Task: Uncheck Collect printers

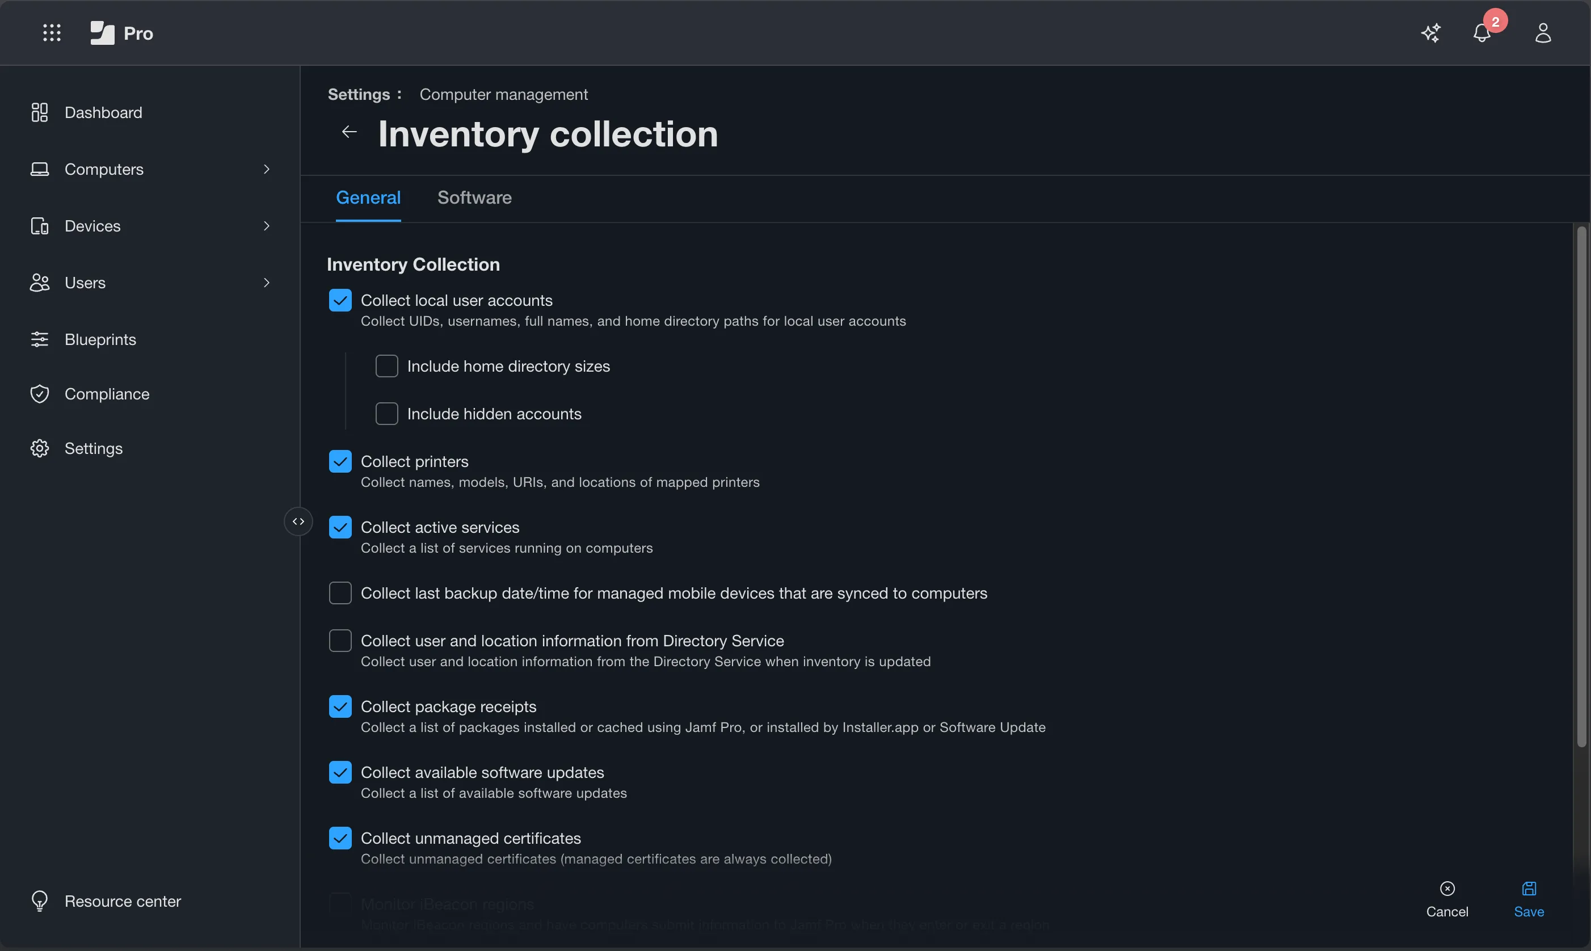Action: (340, 461)
